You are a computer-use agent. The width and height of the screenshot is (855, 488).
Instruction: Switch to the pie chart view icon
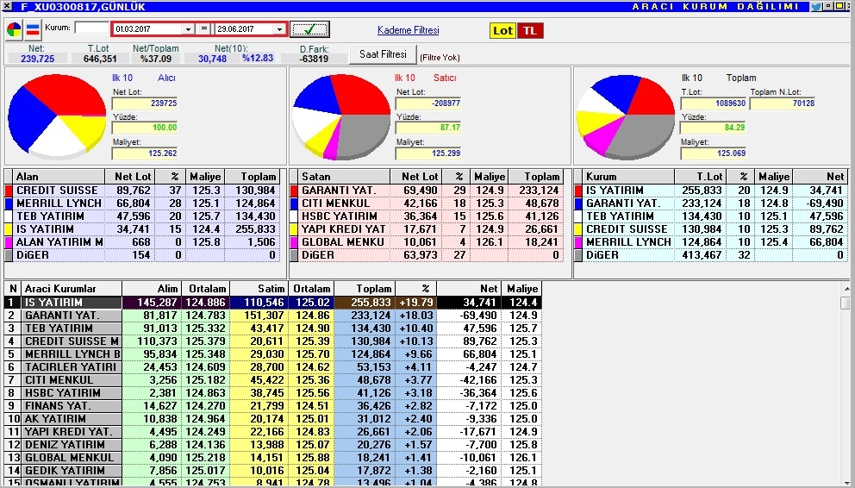[x=14, y=29]
